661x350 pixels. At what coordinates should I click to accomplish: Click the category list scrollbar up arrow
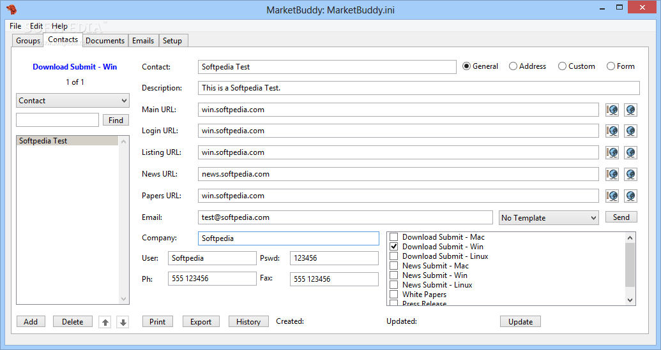pos(630,238)
